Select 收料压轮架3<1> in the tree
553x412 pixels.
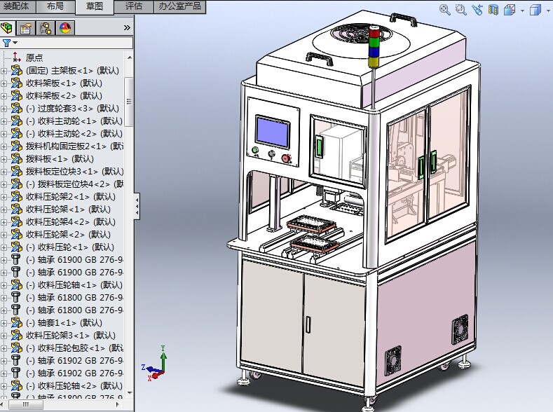click(71, 335)
